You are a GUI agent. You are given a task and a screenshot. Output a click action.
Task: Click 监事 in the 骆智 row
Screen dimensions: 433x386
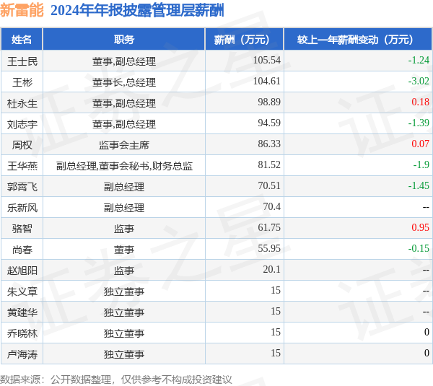click(x=124, y=229)
